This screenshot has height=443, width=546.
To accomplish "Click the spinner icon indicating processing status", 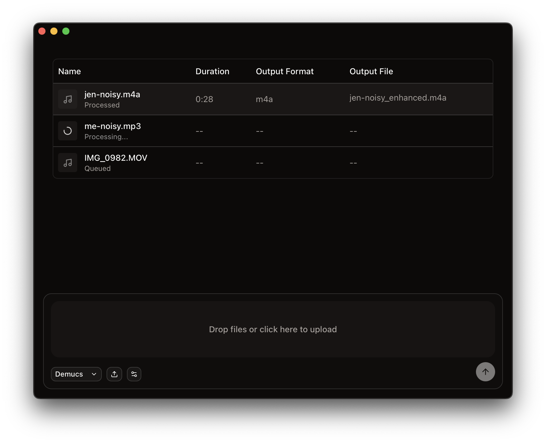I will 68,131.
